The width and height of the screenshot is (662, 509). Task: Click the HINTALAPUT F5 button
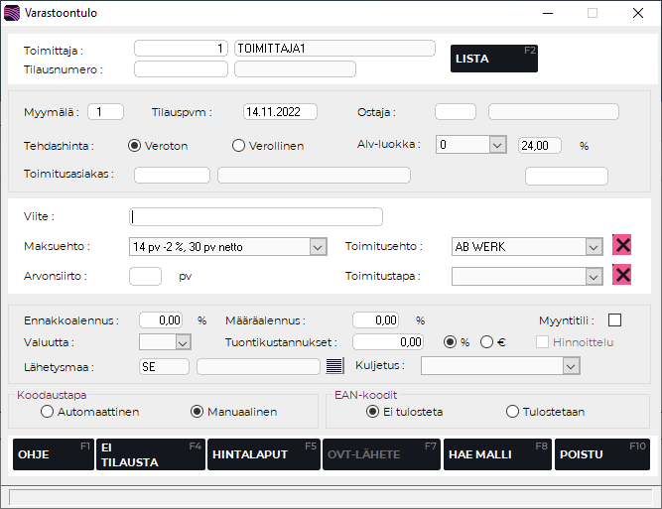point(264,454)
